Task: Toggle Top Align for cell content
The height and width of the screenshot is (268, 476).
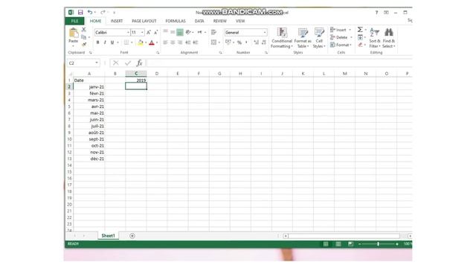Action: 165,32
